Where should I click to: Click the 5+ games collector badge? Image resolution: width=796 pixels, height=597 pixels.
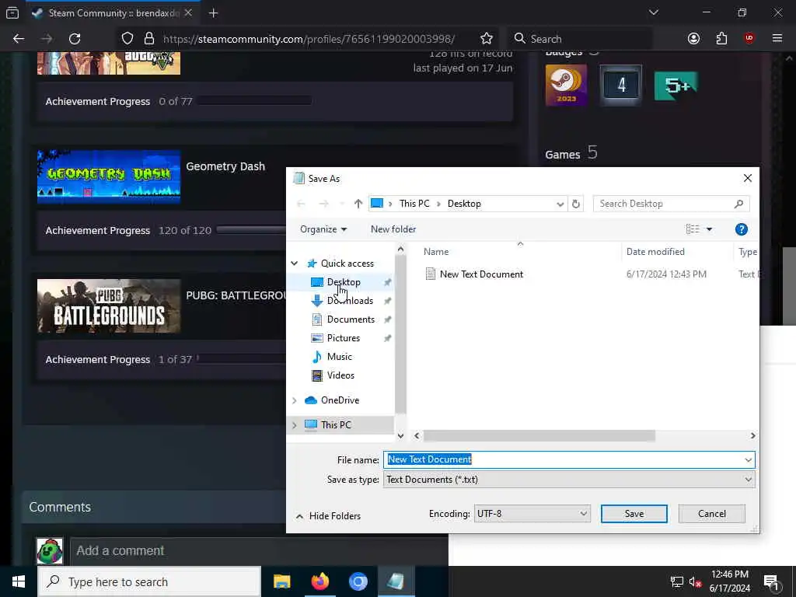[x=676, y=86]
